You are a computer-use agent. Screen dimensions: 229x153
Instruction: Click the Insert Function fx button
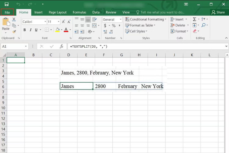61,47
